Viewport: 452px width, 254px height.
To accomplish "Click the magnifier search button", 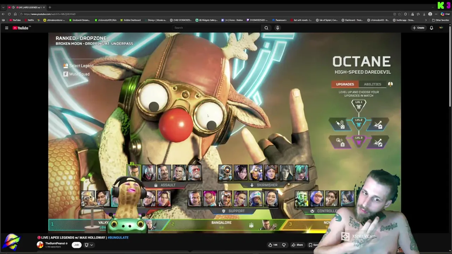I will pos(266,28).
